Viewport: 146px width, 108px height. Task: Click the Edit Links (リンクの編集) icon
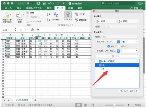tap(28, 22)
